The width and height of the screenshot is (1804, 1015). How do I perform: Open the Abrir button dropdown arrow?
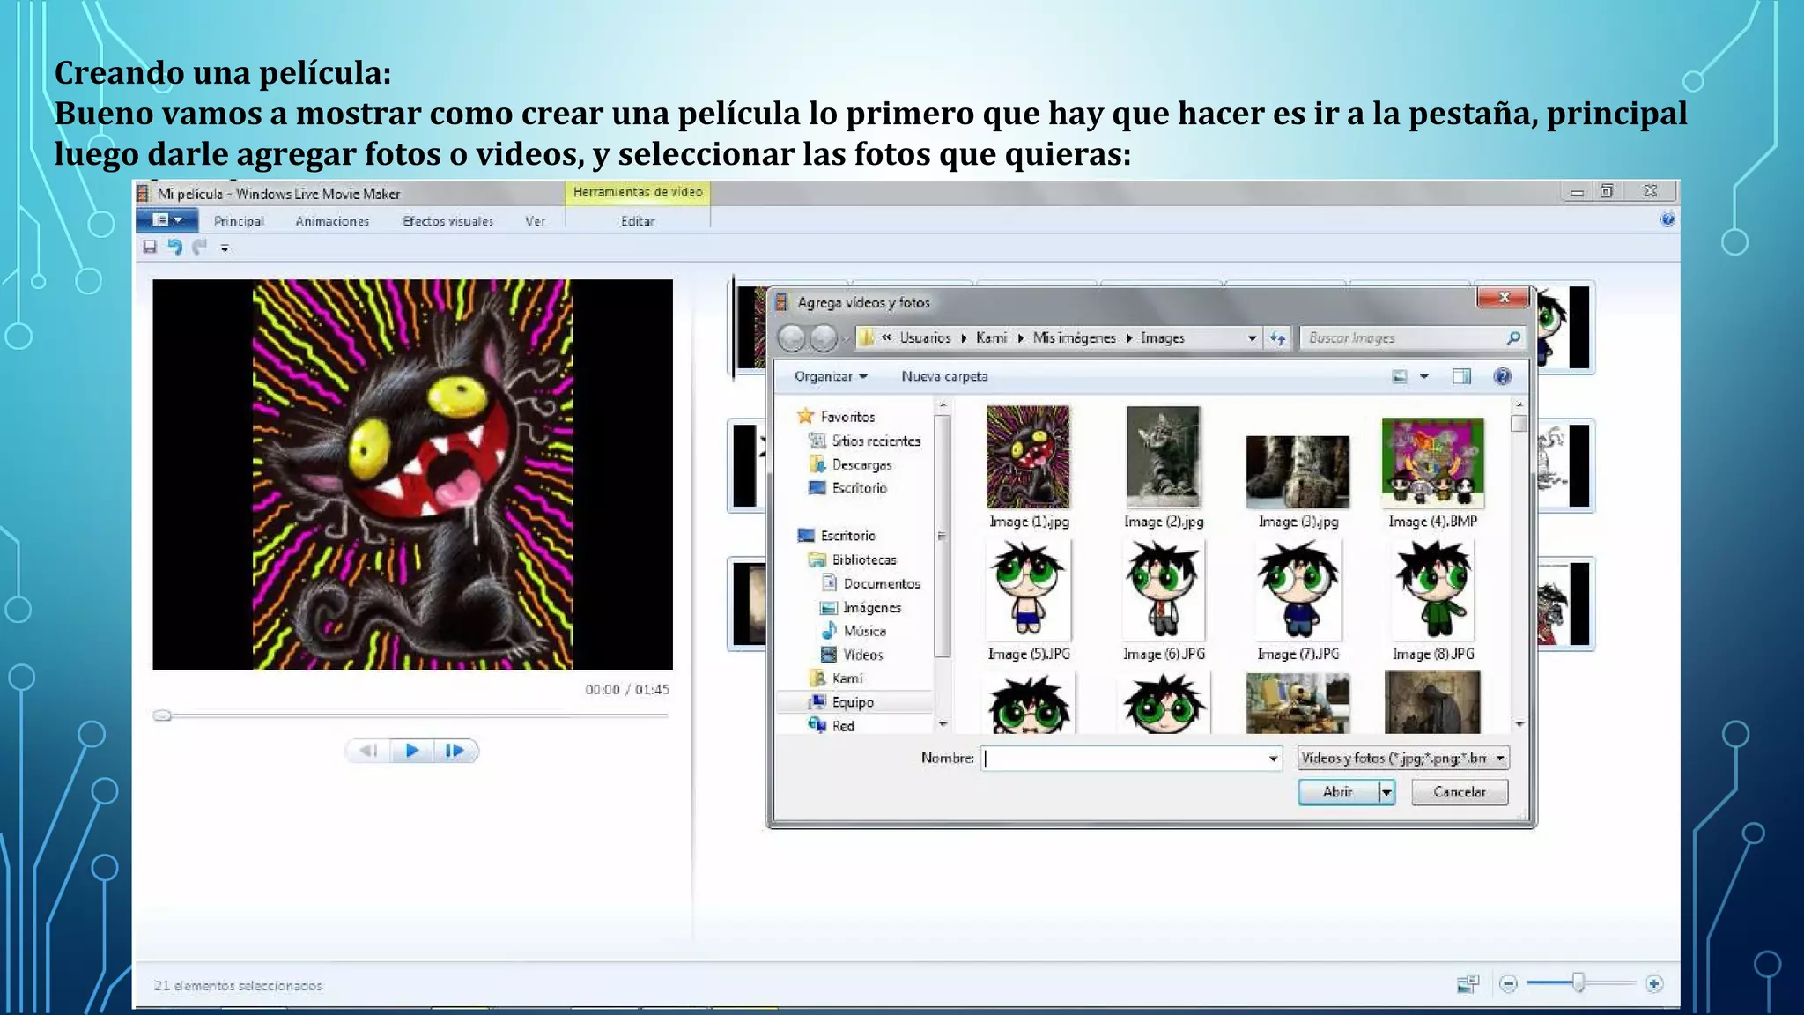coord(1386,792)
